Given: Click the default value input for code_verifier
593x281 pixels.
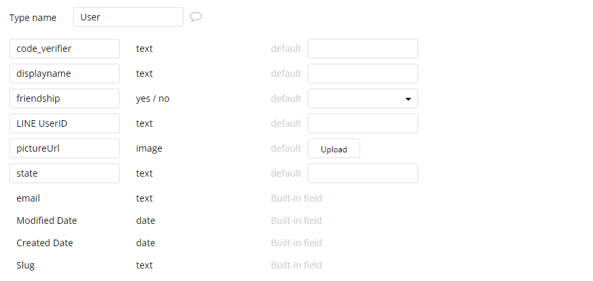Looking at the screenshot, I should click(363, 49).
